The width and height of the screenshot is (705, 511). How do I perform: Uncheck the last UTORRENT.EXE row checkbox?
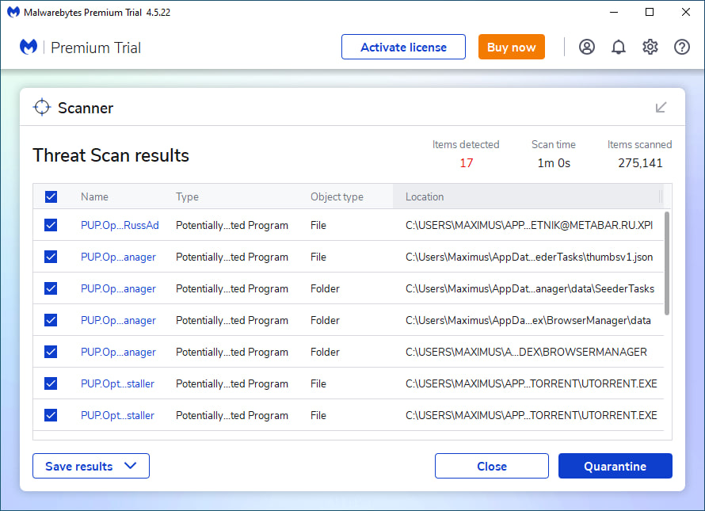[x=51, y=415]
